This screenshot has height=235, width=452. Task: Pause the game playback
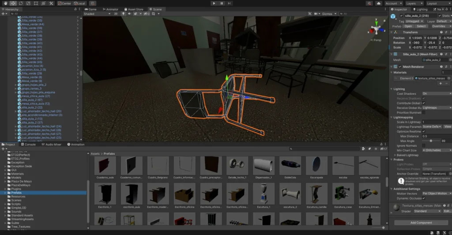point(222,3)
